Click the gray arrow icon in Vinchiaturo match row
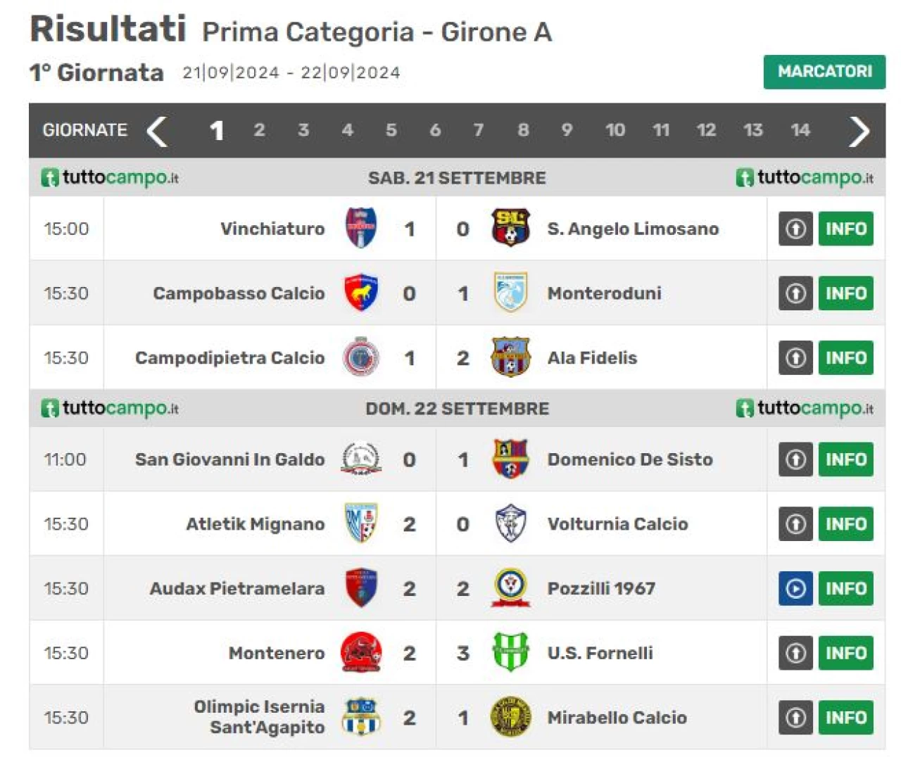 coord(795,229)
